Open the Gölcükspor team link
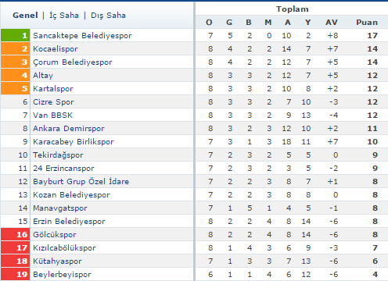This screenshot has width=388, height=288. click(x=55, y=235)
